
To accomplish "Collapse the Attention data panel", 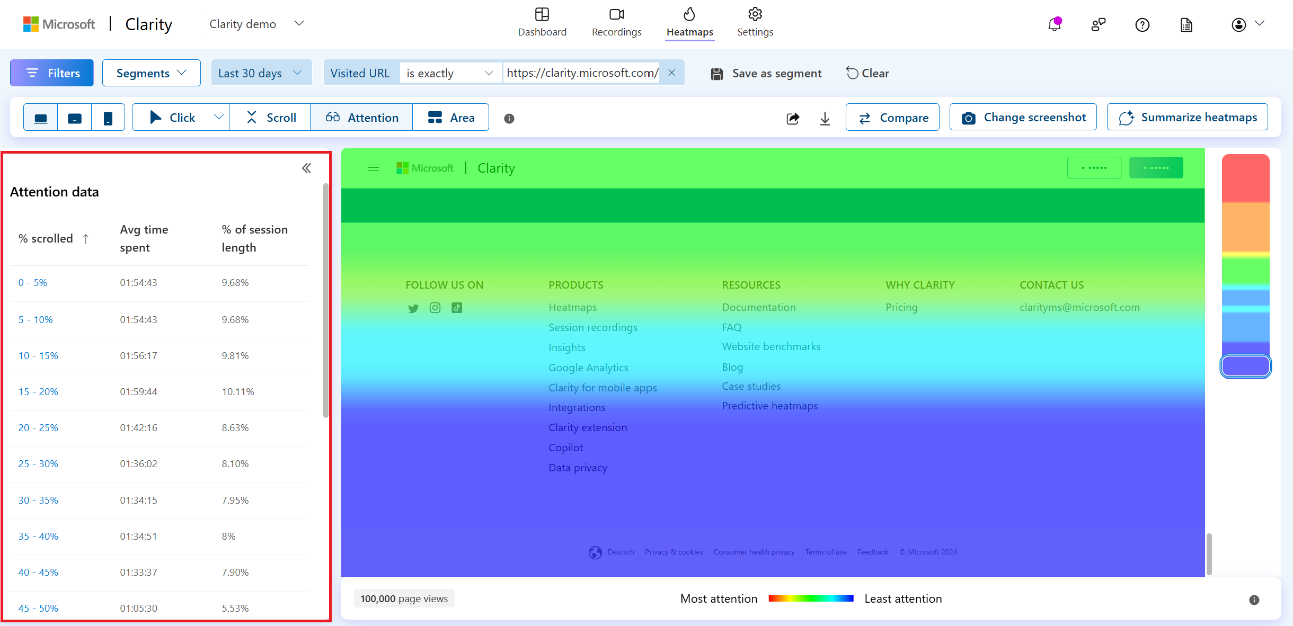I will click(x=306, y=168).
